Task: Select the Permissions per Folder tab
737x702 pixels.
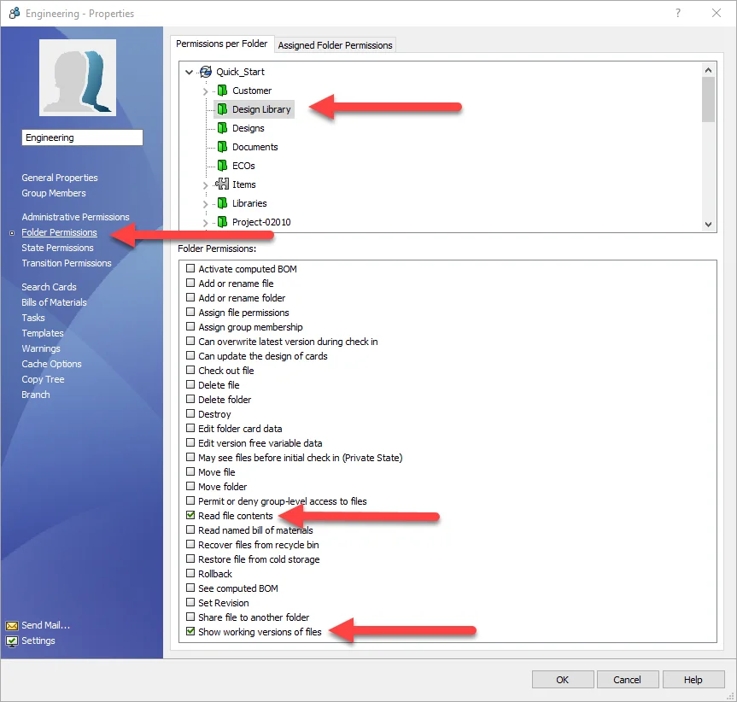Action: (222, 44)
